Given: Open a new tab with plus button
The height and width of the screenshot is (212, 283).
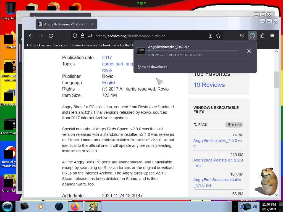Looking at the screenshot, I should (103, 24).
